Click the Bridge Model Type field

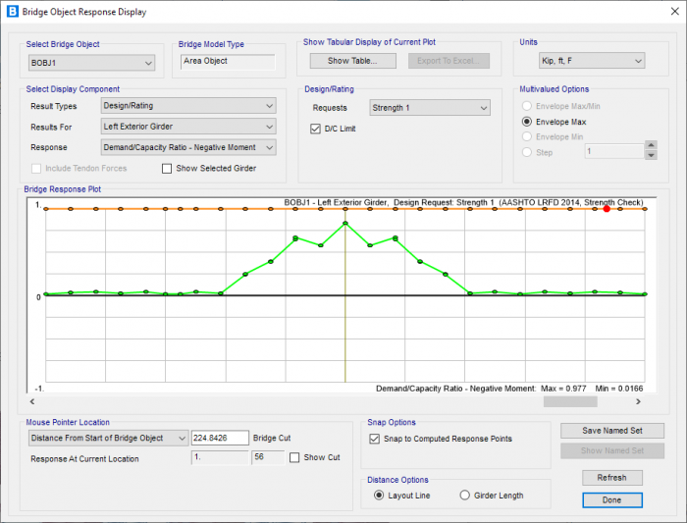coord(228,61)
